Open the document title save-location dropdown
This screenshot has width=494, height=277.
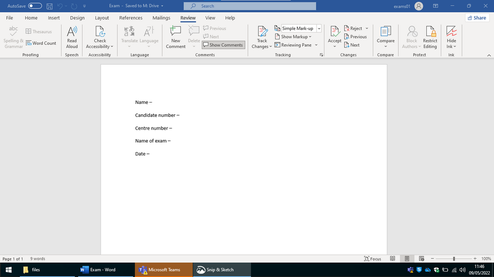(162, 6)
